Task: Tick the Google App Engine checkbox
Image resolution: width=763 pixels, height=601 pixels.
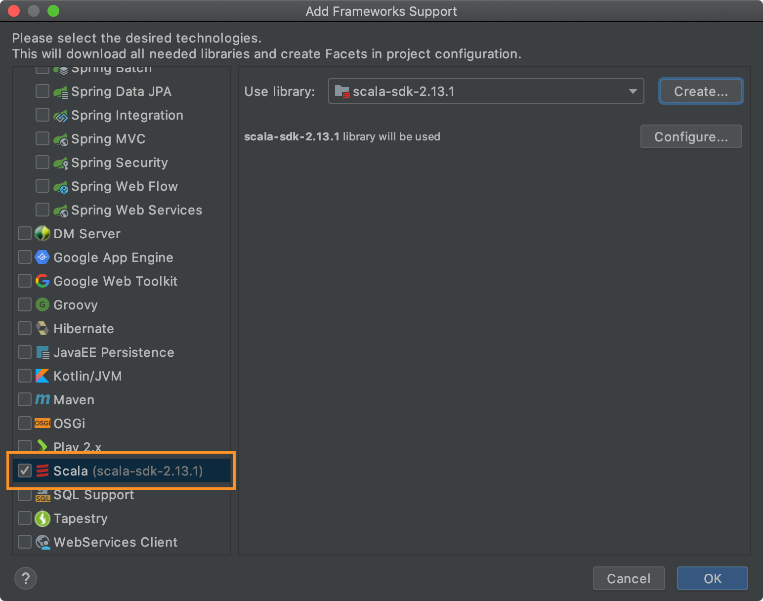Action: (x=25, y=257)
